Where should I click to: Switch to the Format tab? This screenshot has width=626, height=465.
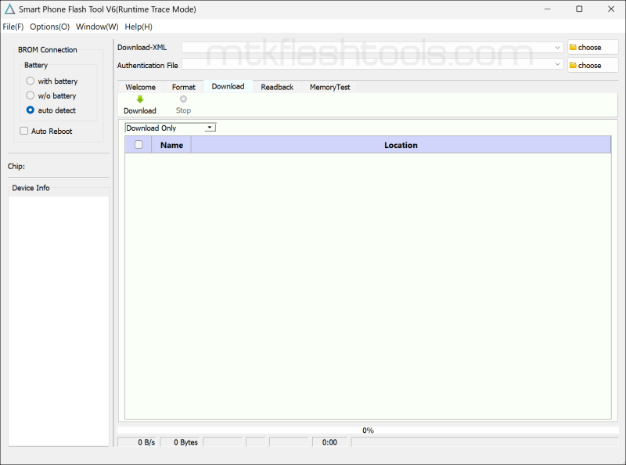[x=184, y=87]
